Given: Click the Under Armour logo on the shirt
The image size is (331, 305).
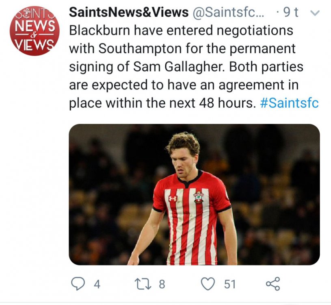Looking at the screenshot, I should (173, 199).
